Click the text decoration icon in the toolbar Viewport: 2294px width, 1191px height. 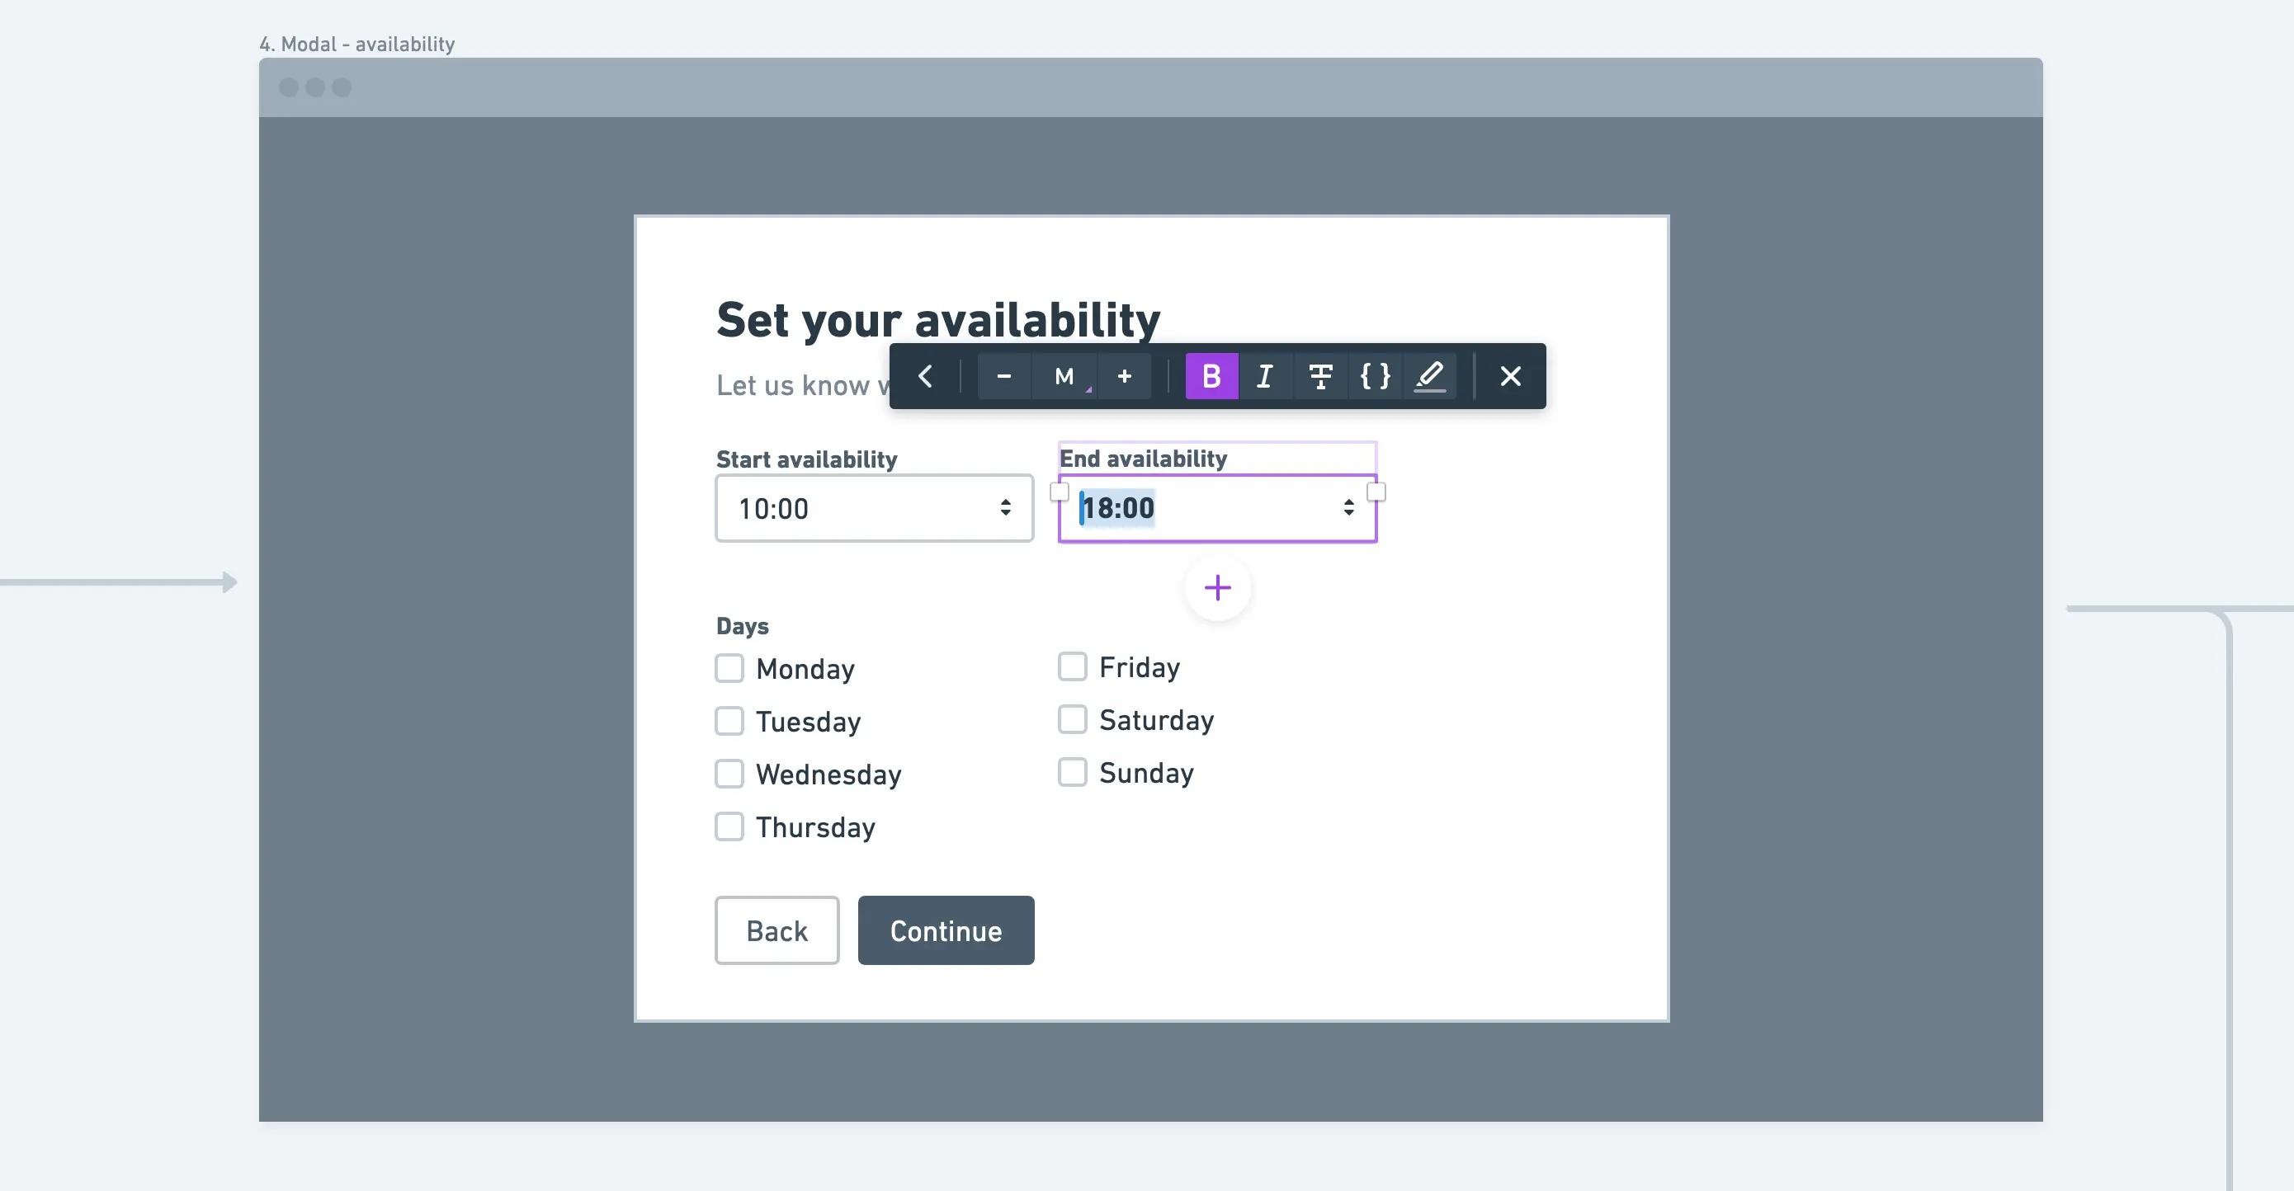[x=1320, y=377]
